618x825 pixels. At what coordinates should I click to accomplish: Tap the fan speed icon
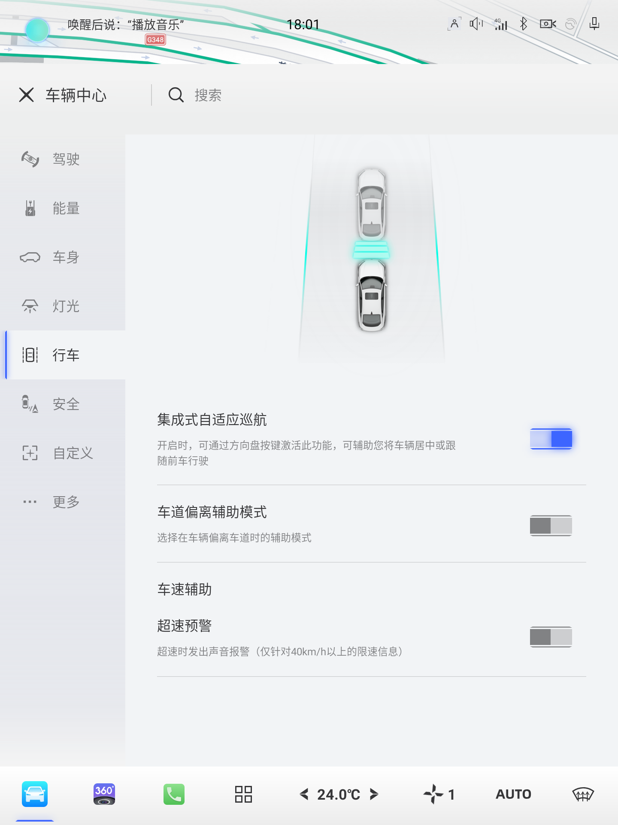pyautogui.click(x=433, y=794)
